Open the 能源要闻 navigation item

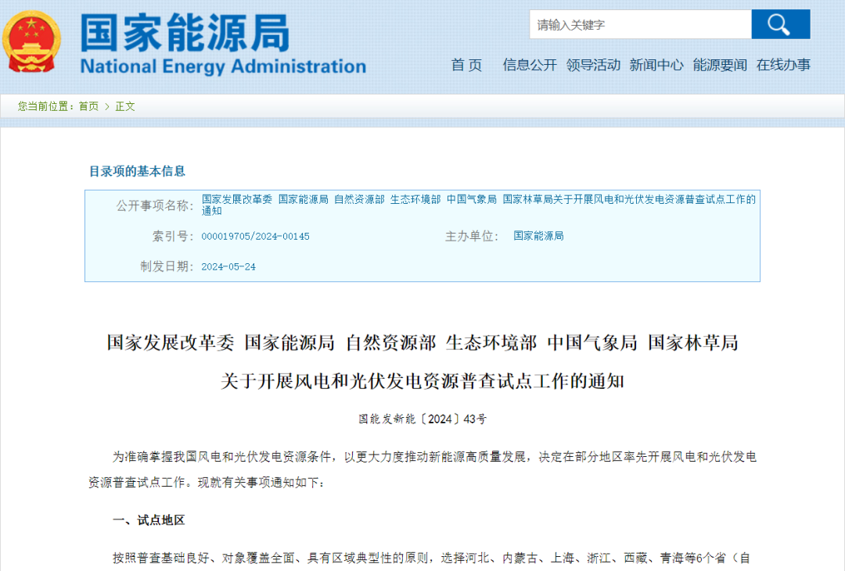[x=720, y=65]
